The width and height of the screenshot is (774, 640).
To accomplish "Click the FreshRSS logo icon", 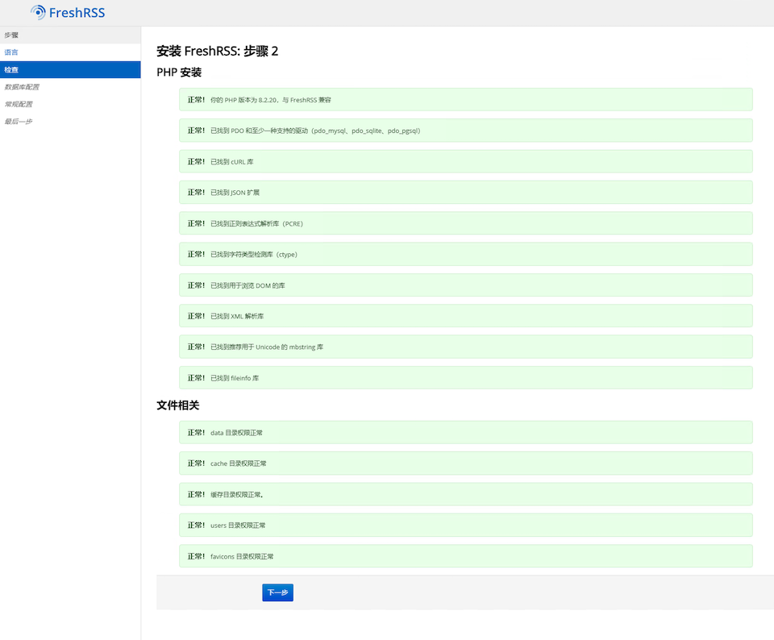I will tap(38, 12).
